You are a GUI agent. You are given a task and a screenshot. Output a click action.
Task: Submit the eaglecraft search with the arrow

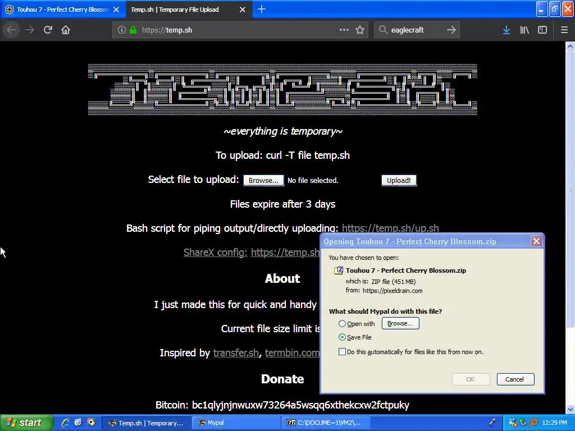451,30
